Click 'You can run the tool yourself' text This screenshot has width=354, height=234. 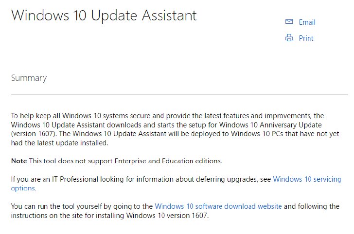point(57,206)
